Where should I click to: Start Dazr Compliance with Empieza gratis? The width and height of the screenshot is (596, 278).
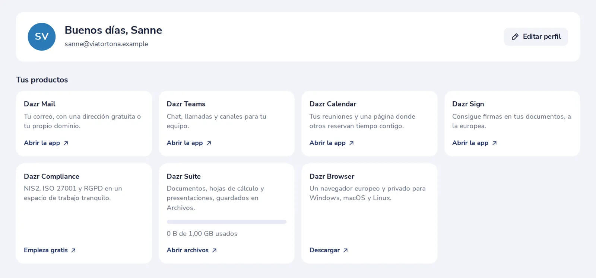(x=50, y=250)
